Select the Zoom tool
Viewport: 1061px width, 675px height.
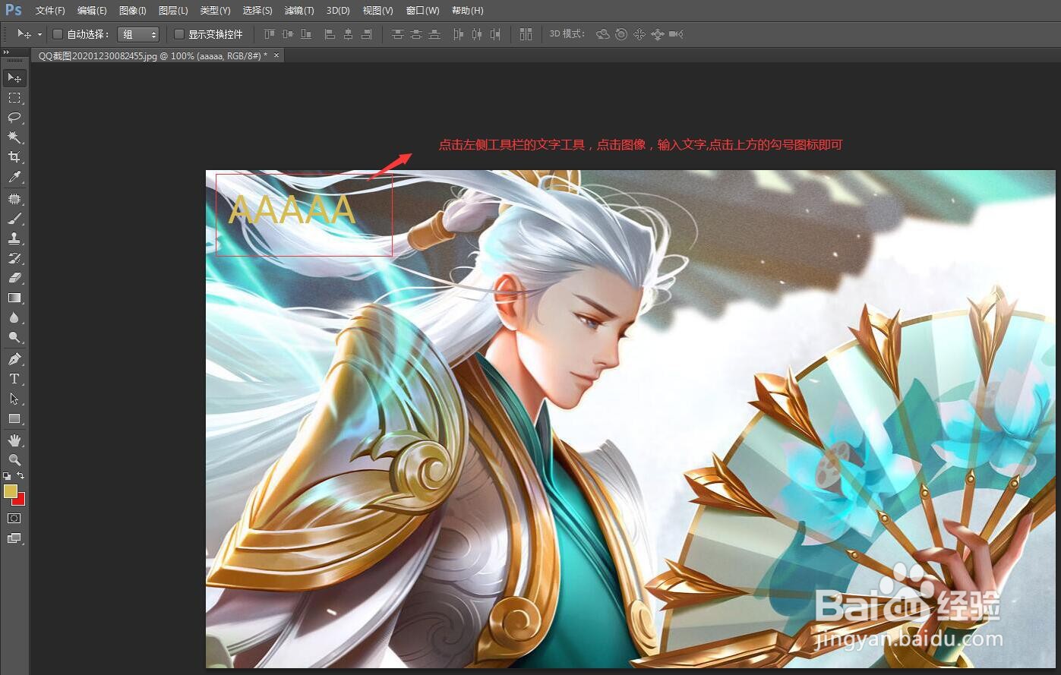(x=14, y=460)
